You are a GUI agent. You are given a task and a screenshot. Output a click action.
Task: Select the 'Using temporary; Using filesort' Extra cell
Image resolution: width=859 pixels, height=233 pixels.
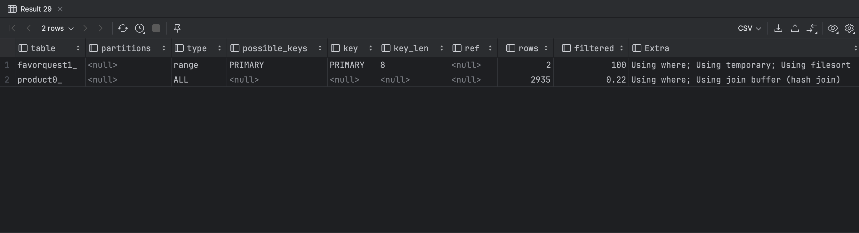point(744,65)
